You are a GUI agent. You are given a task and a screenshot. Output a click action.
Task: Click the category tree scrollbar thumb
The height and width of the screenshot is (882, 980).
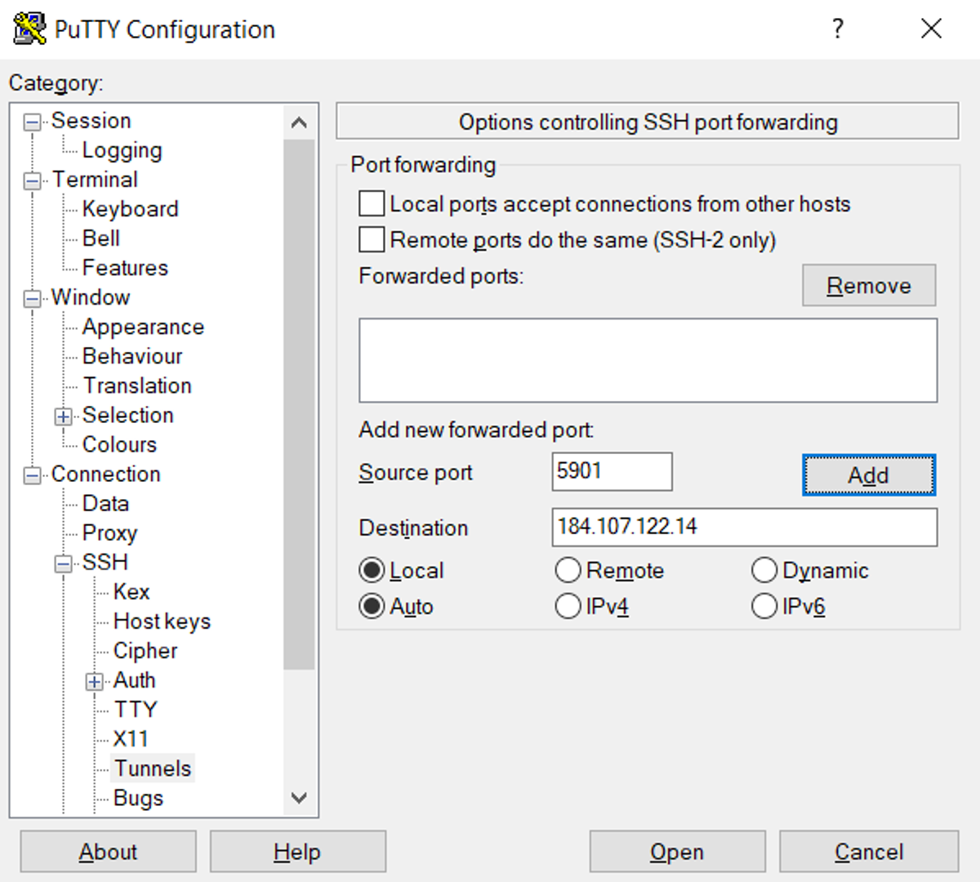point(299,404)
